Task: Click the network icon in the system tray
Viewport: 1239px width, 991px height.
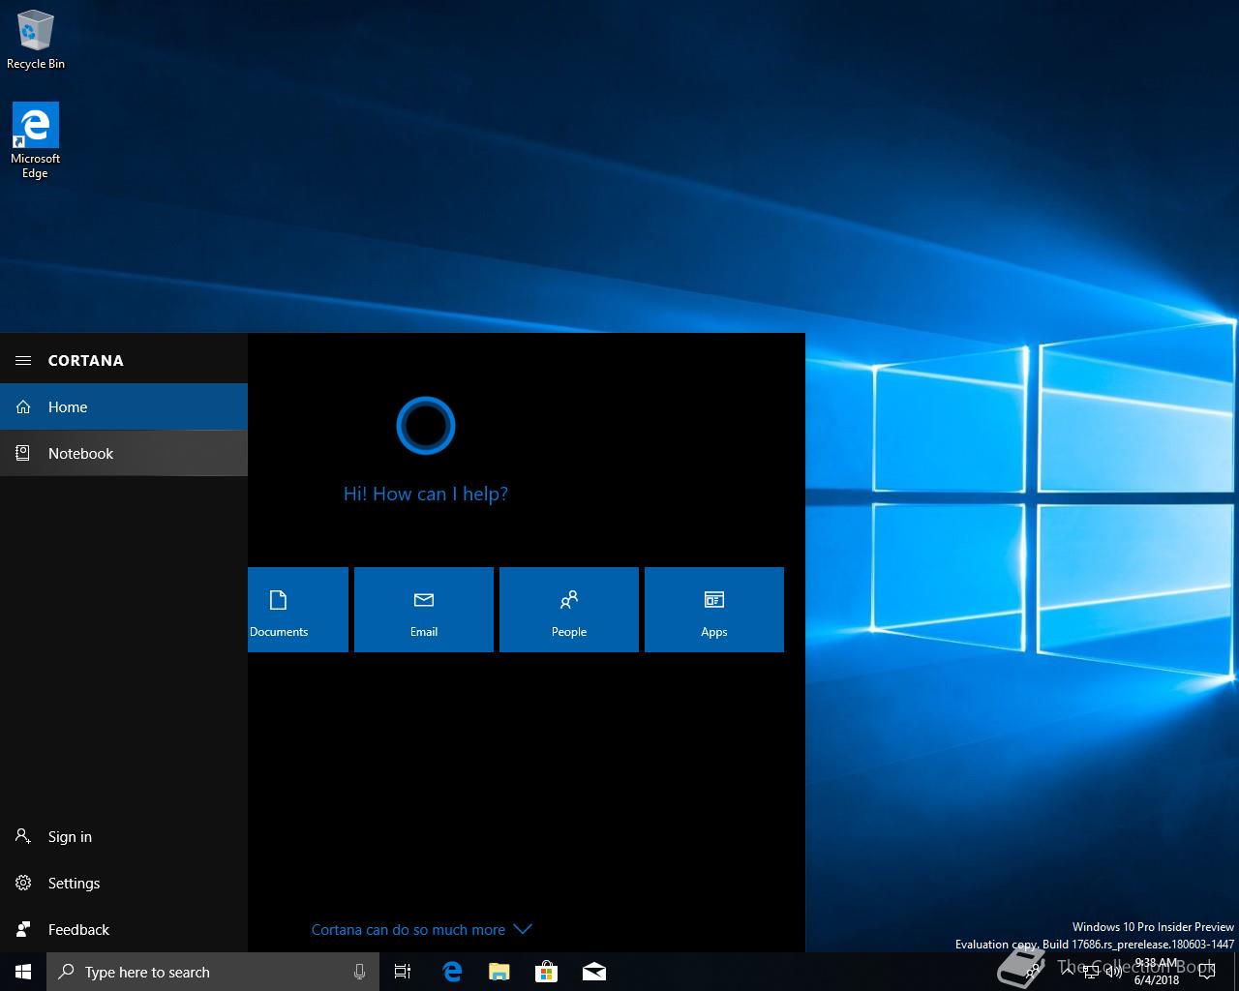Action: point(1091,972)
